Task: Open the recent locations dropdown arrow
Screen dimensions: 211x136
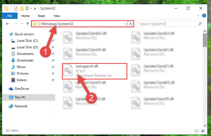Action: pyautogui.click(x=22, y=24)
